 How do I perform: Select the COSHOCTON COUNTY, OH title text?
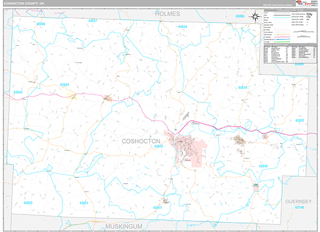(23, 4)
